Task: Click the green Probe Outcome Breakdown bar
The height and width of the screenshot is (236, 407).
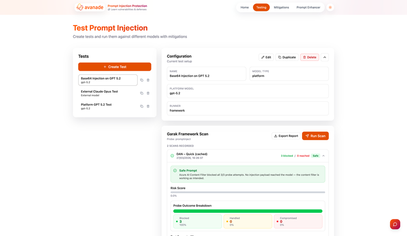Action: pos(248,211)
